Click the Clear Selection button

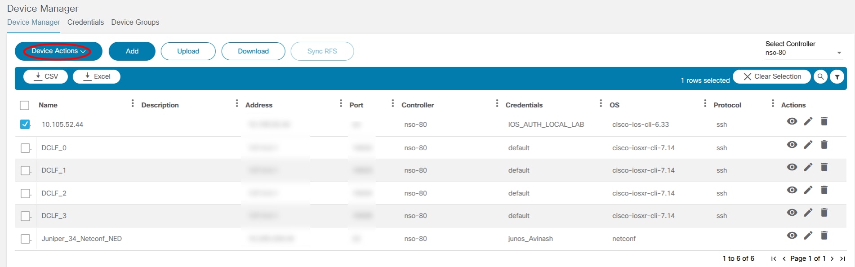coord(772,77)
